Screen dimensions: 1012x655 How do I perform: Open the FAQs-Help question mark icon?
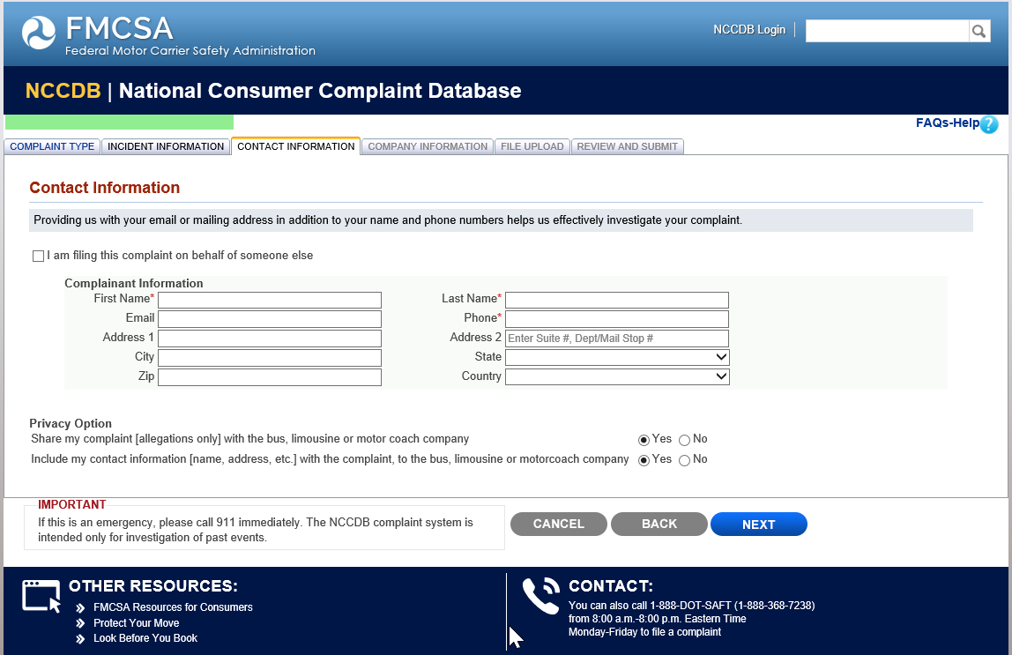point(989,124)
